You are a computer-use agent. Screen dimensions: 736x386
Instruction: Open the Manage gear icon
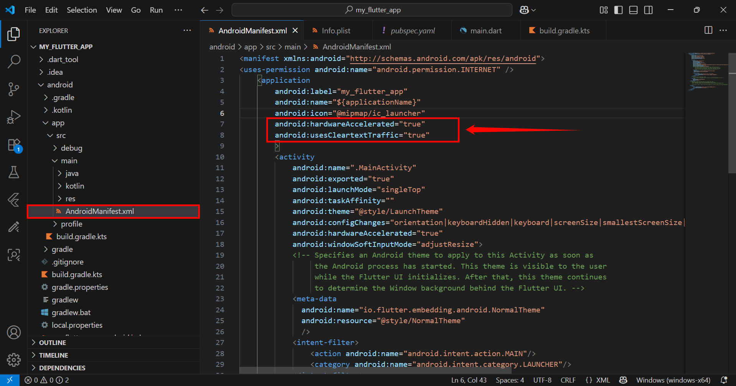pos(14,360)
